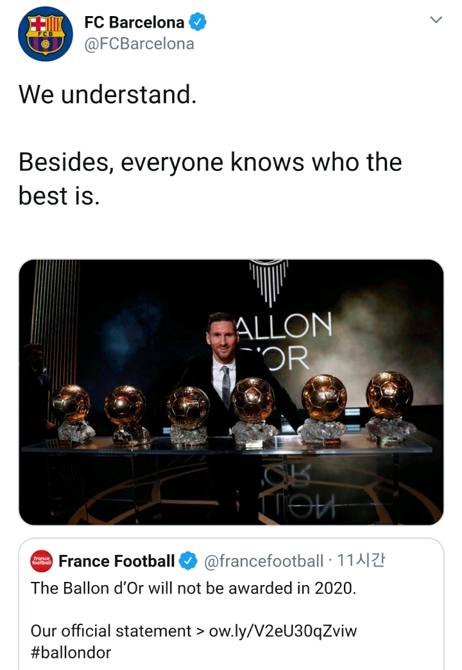This screenshot has height=670, width=462.
Task: Click the 'ALLON OR' sign in photo
Action: pyautogui.click(x=282, y=341)
